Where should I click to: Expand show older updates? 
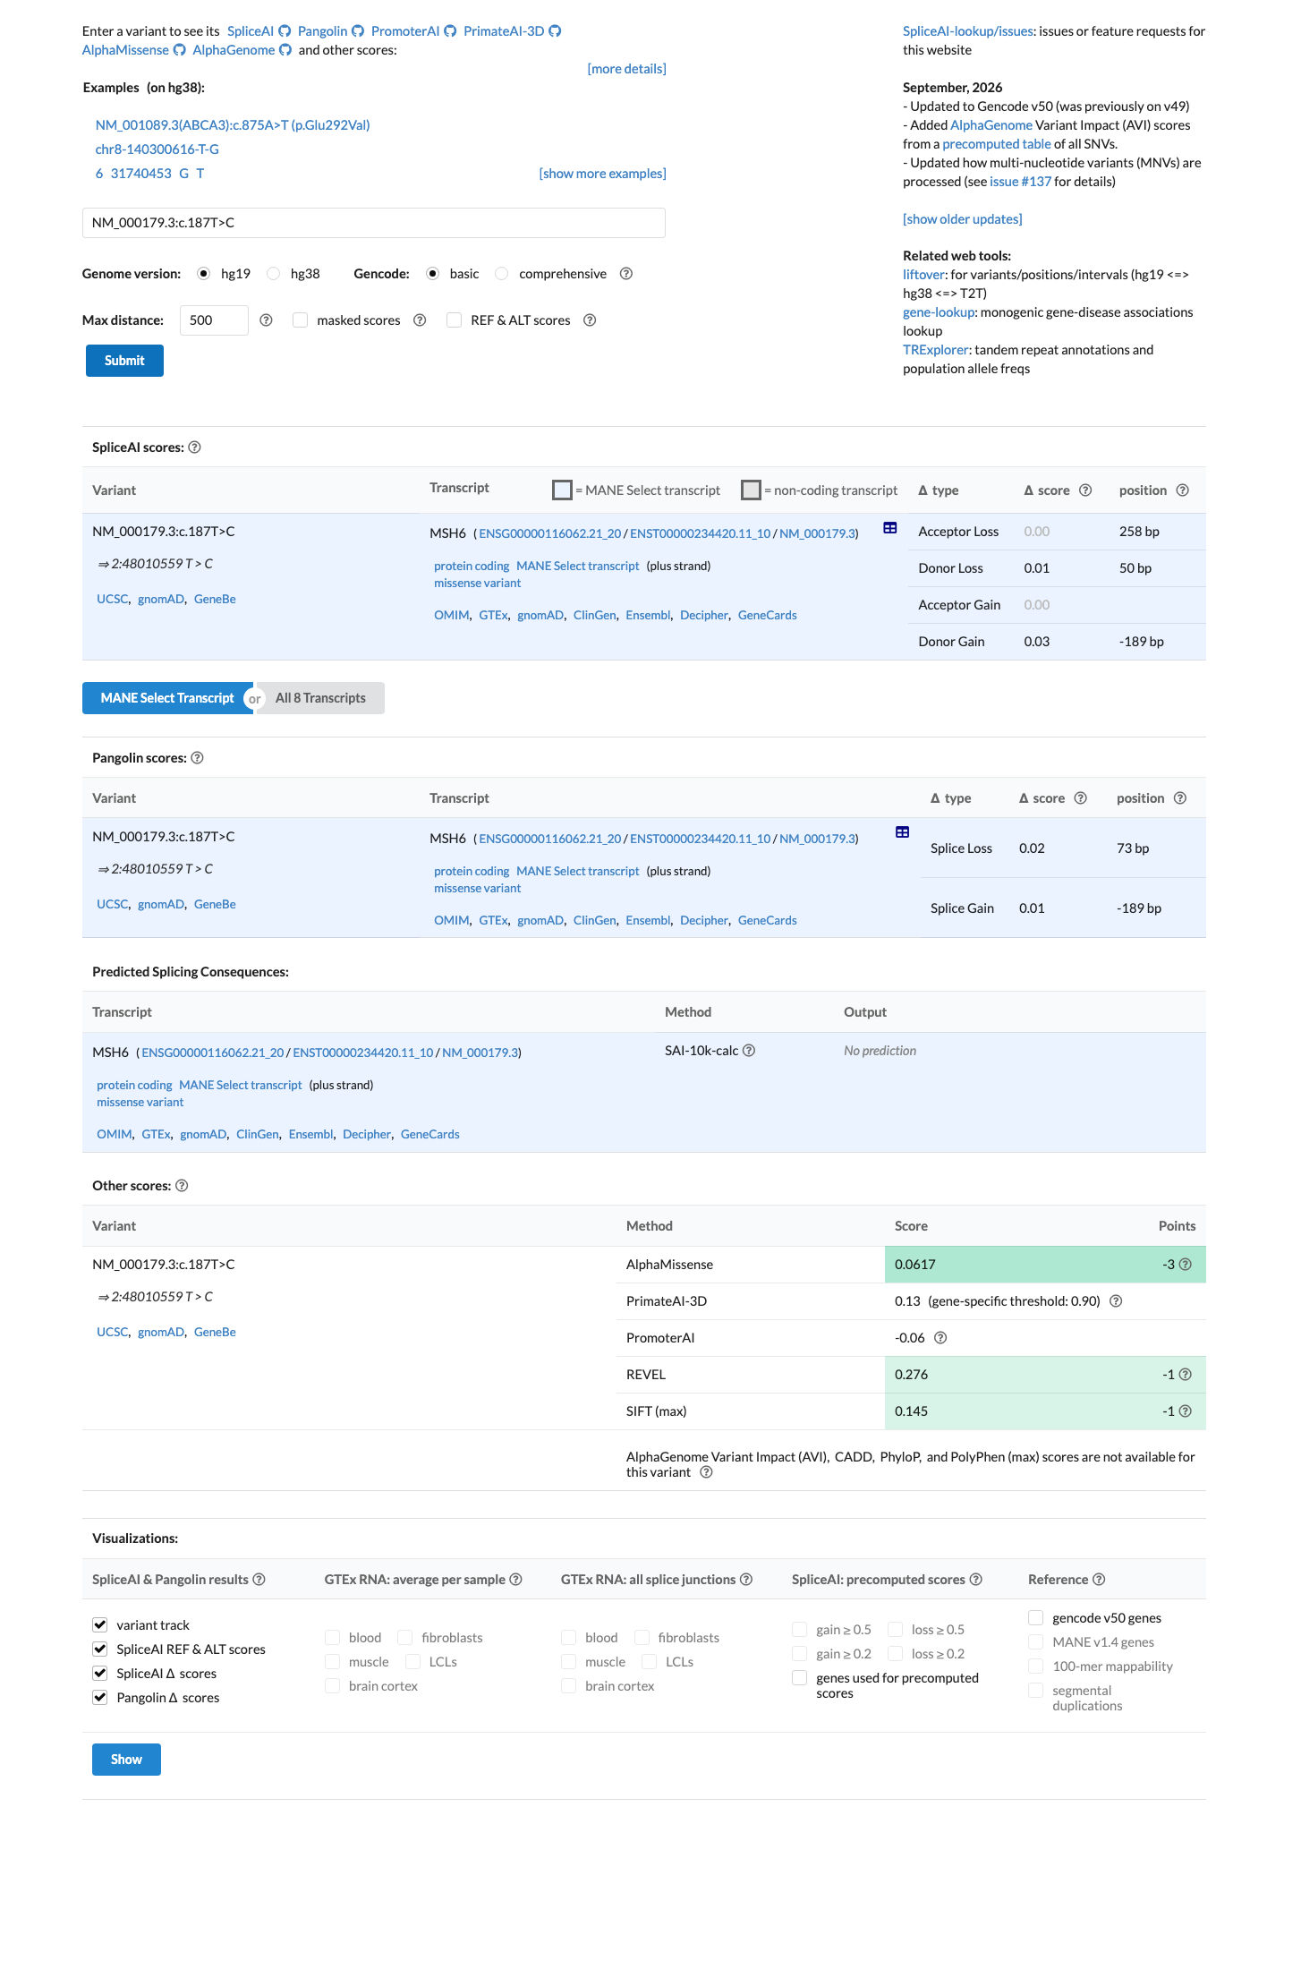tap(962, 219)
